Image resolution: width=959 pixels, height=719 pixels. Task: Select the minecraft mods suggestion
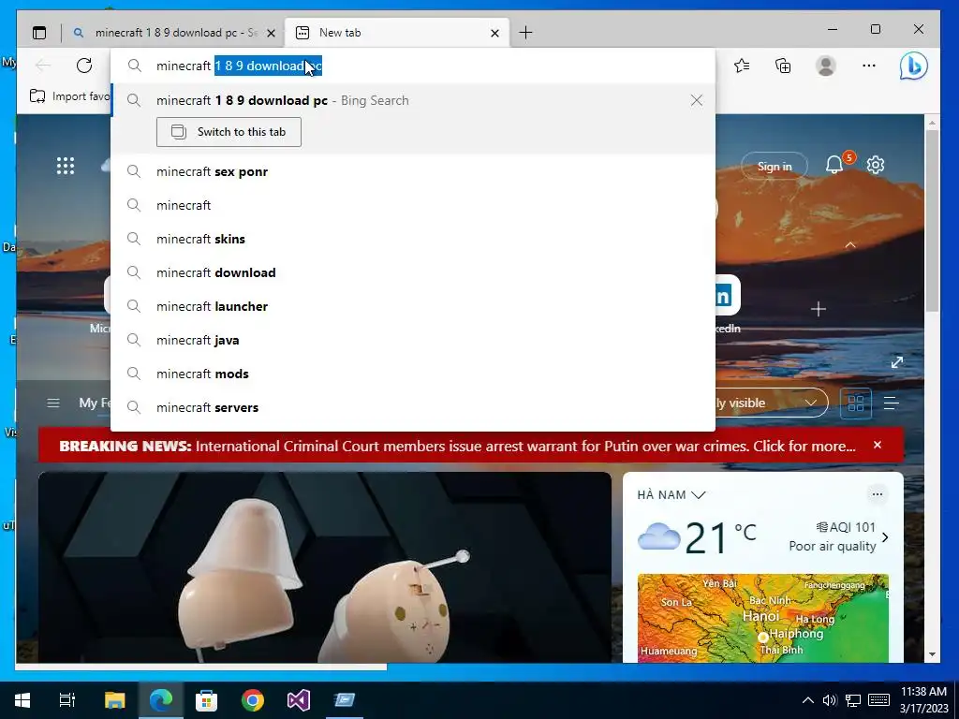(413, 374)
